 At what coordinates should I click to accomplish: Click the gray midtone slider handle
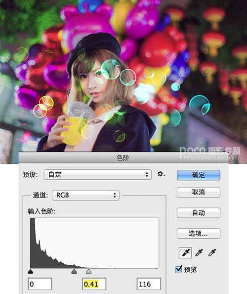point(74,271)
